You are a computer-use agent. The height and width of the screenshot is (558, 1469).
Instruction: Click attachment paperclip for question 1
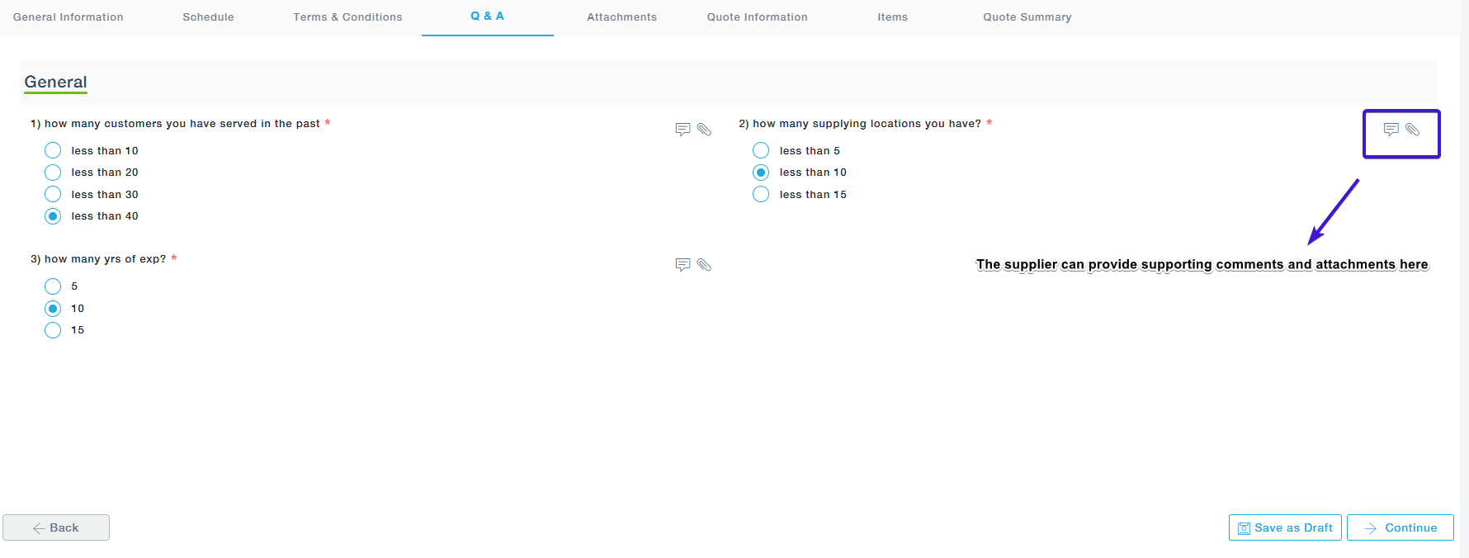pos(704,130)
